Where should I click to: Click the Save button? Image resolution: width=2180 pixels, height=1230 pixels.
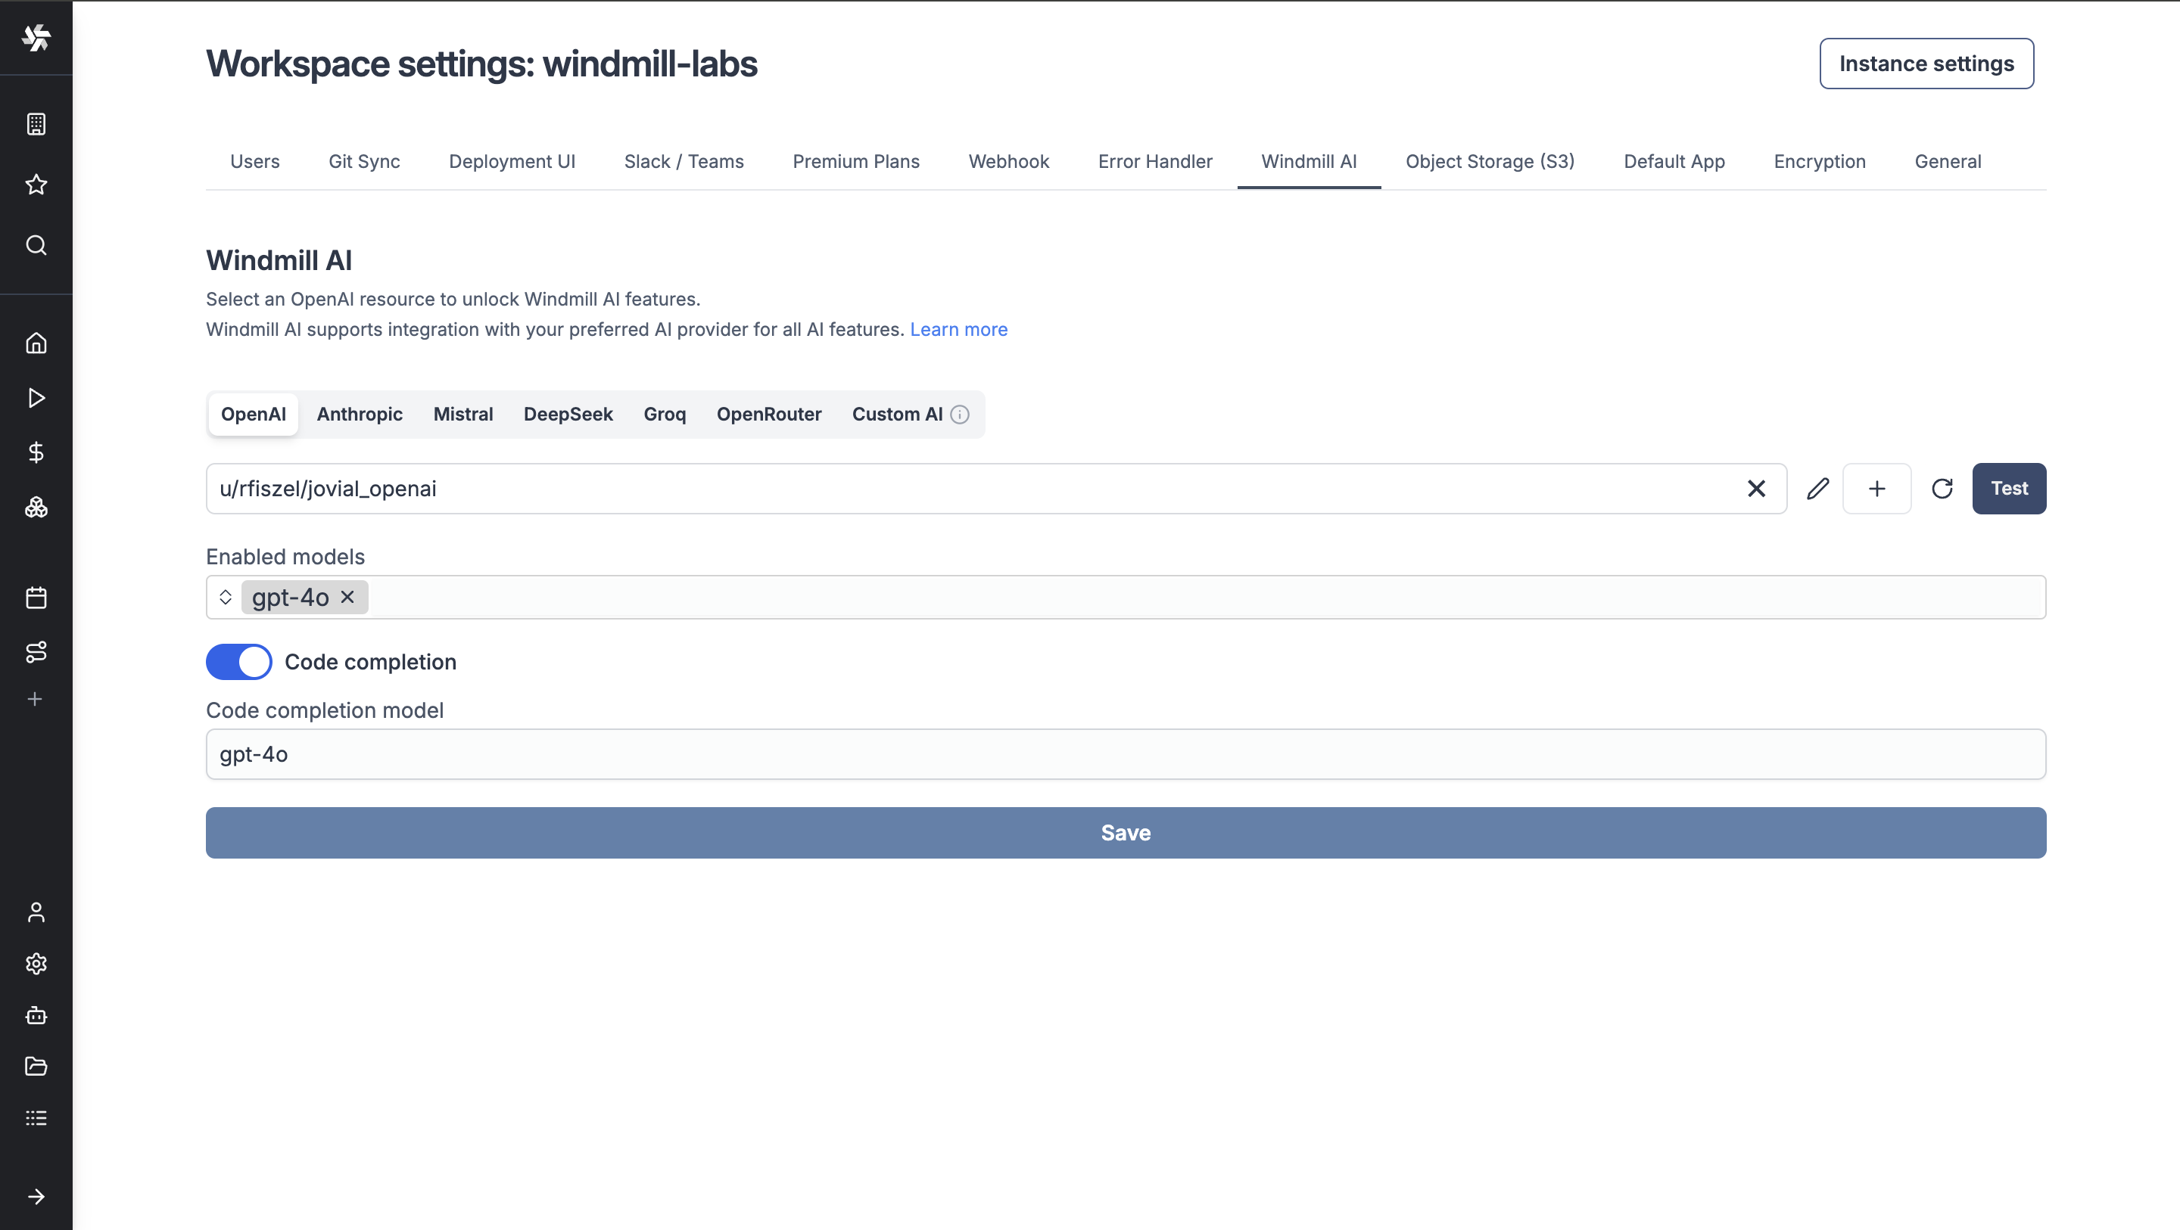[x=1126, y=832]
